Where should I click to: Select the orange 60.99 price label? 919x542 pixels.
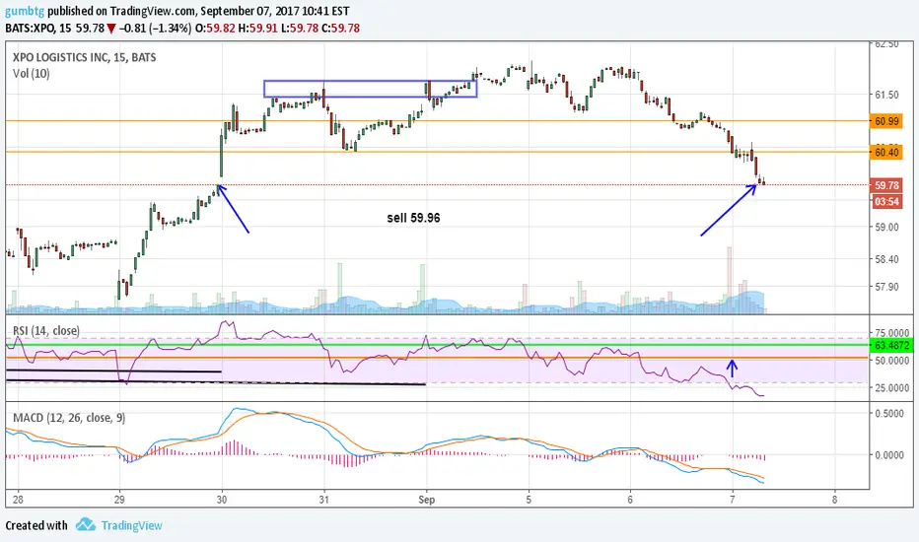[x=886, y=121]
